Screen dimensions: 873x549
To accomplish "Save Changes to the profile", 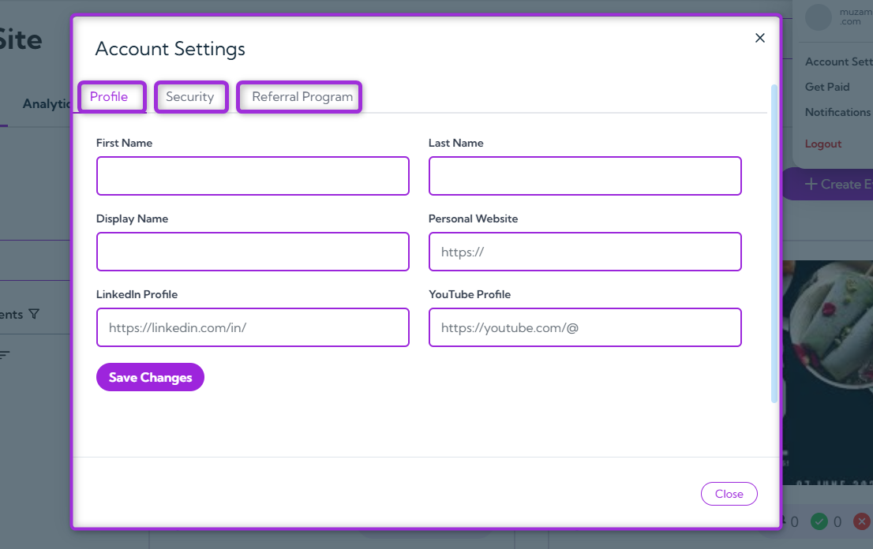I will tap(150, 377).
